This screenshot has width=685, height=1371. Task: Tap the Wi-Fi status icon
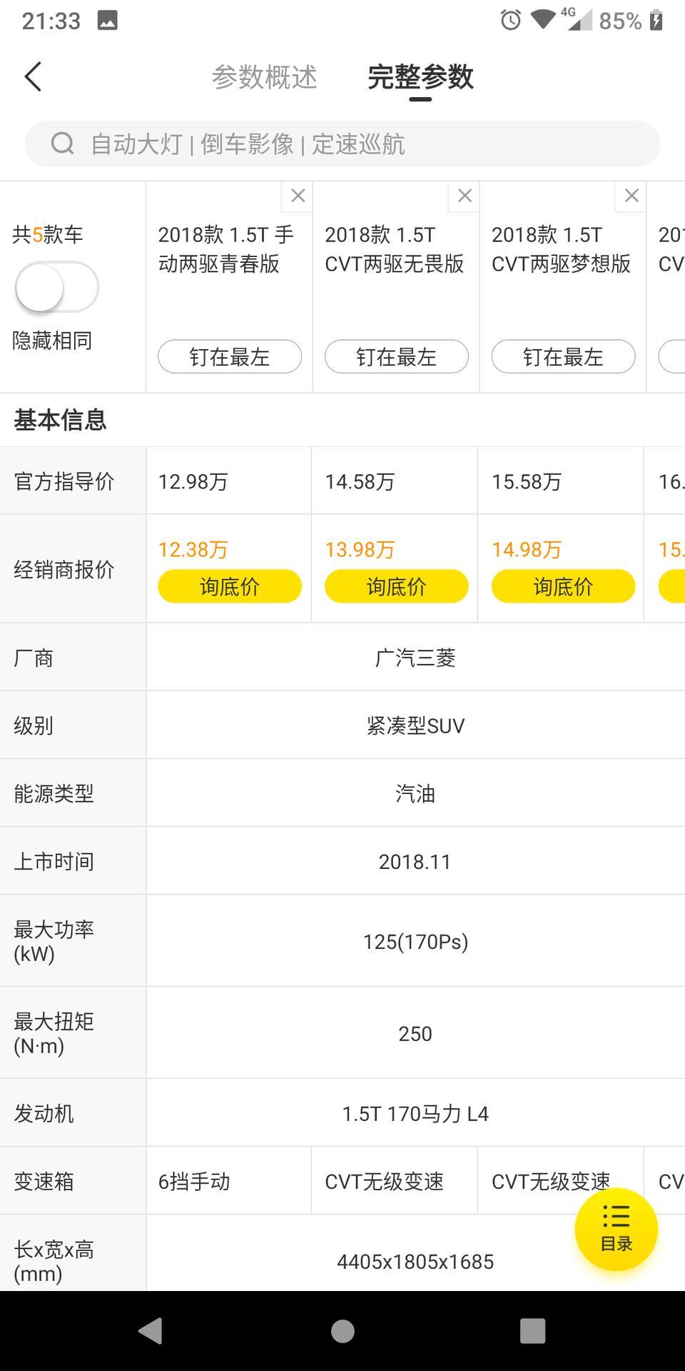[544, 20]
